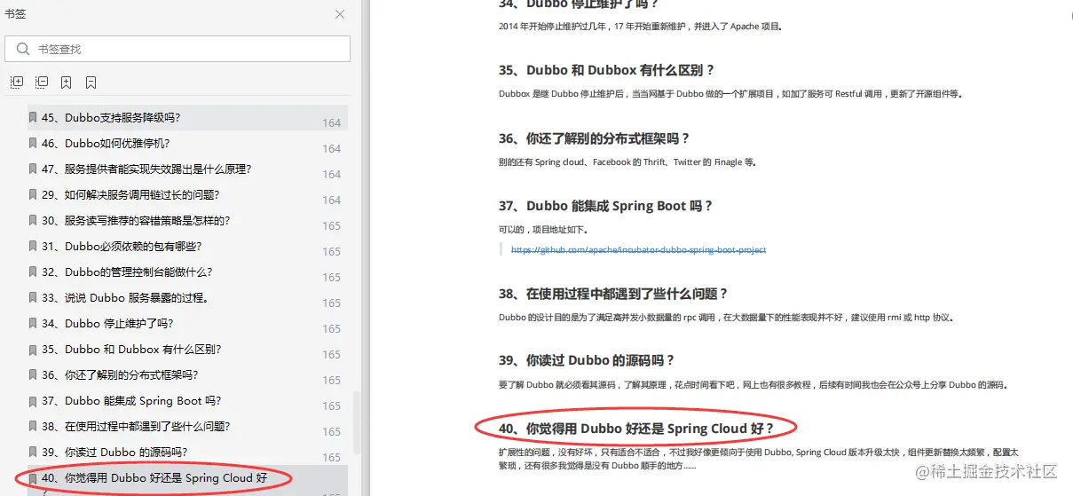Click the delete bookmark icon
Screen dimensions: 1073x496
point(91,83)
